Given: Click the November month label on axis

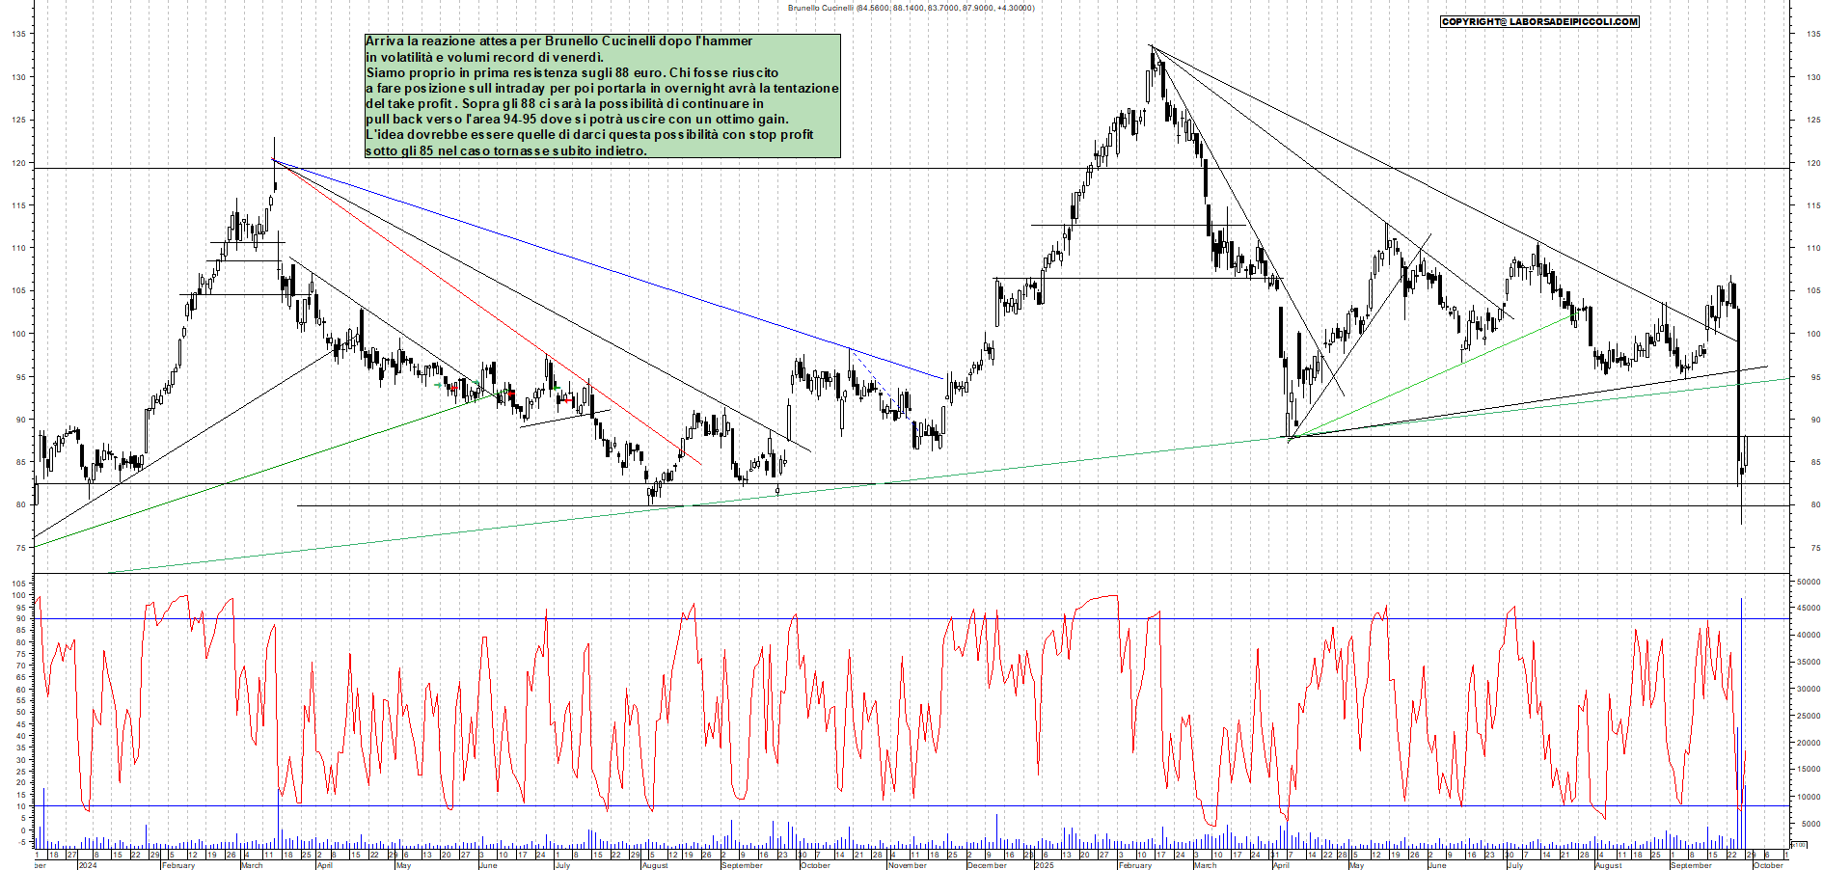Looking at the screenshot, I should tap(907, 865).
